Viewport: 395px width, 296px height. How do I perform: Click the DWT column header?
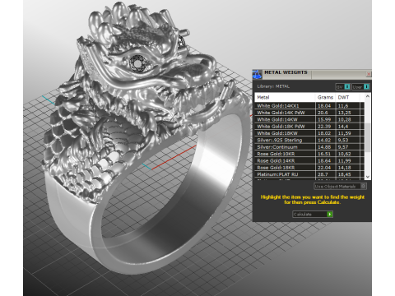347,97
